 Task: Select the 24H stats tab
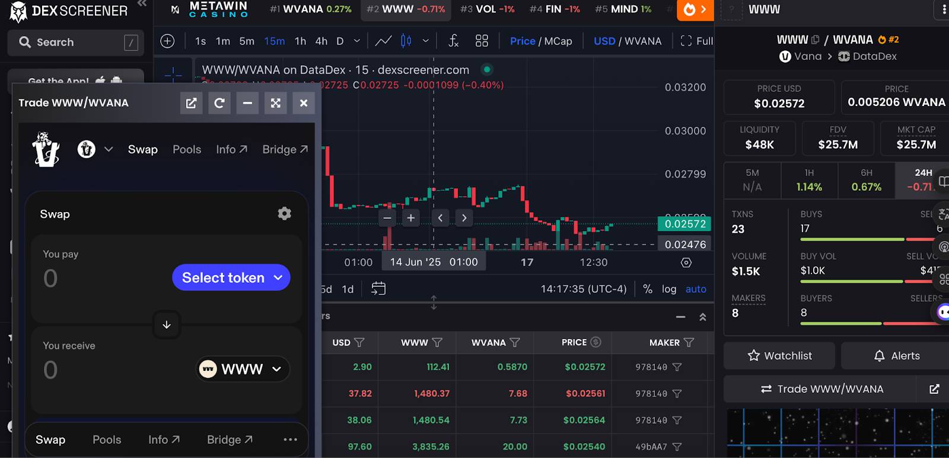[922, 180]
